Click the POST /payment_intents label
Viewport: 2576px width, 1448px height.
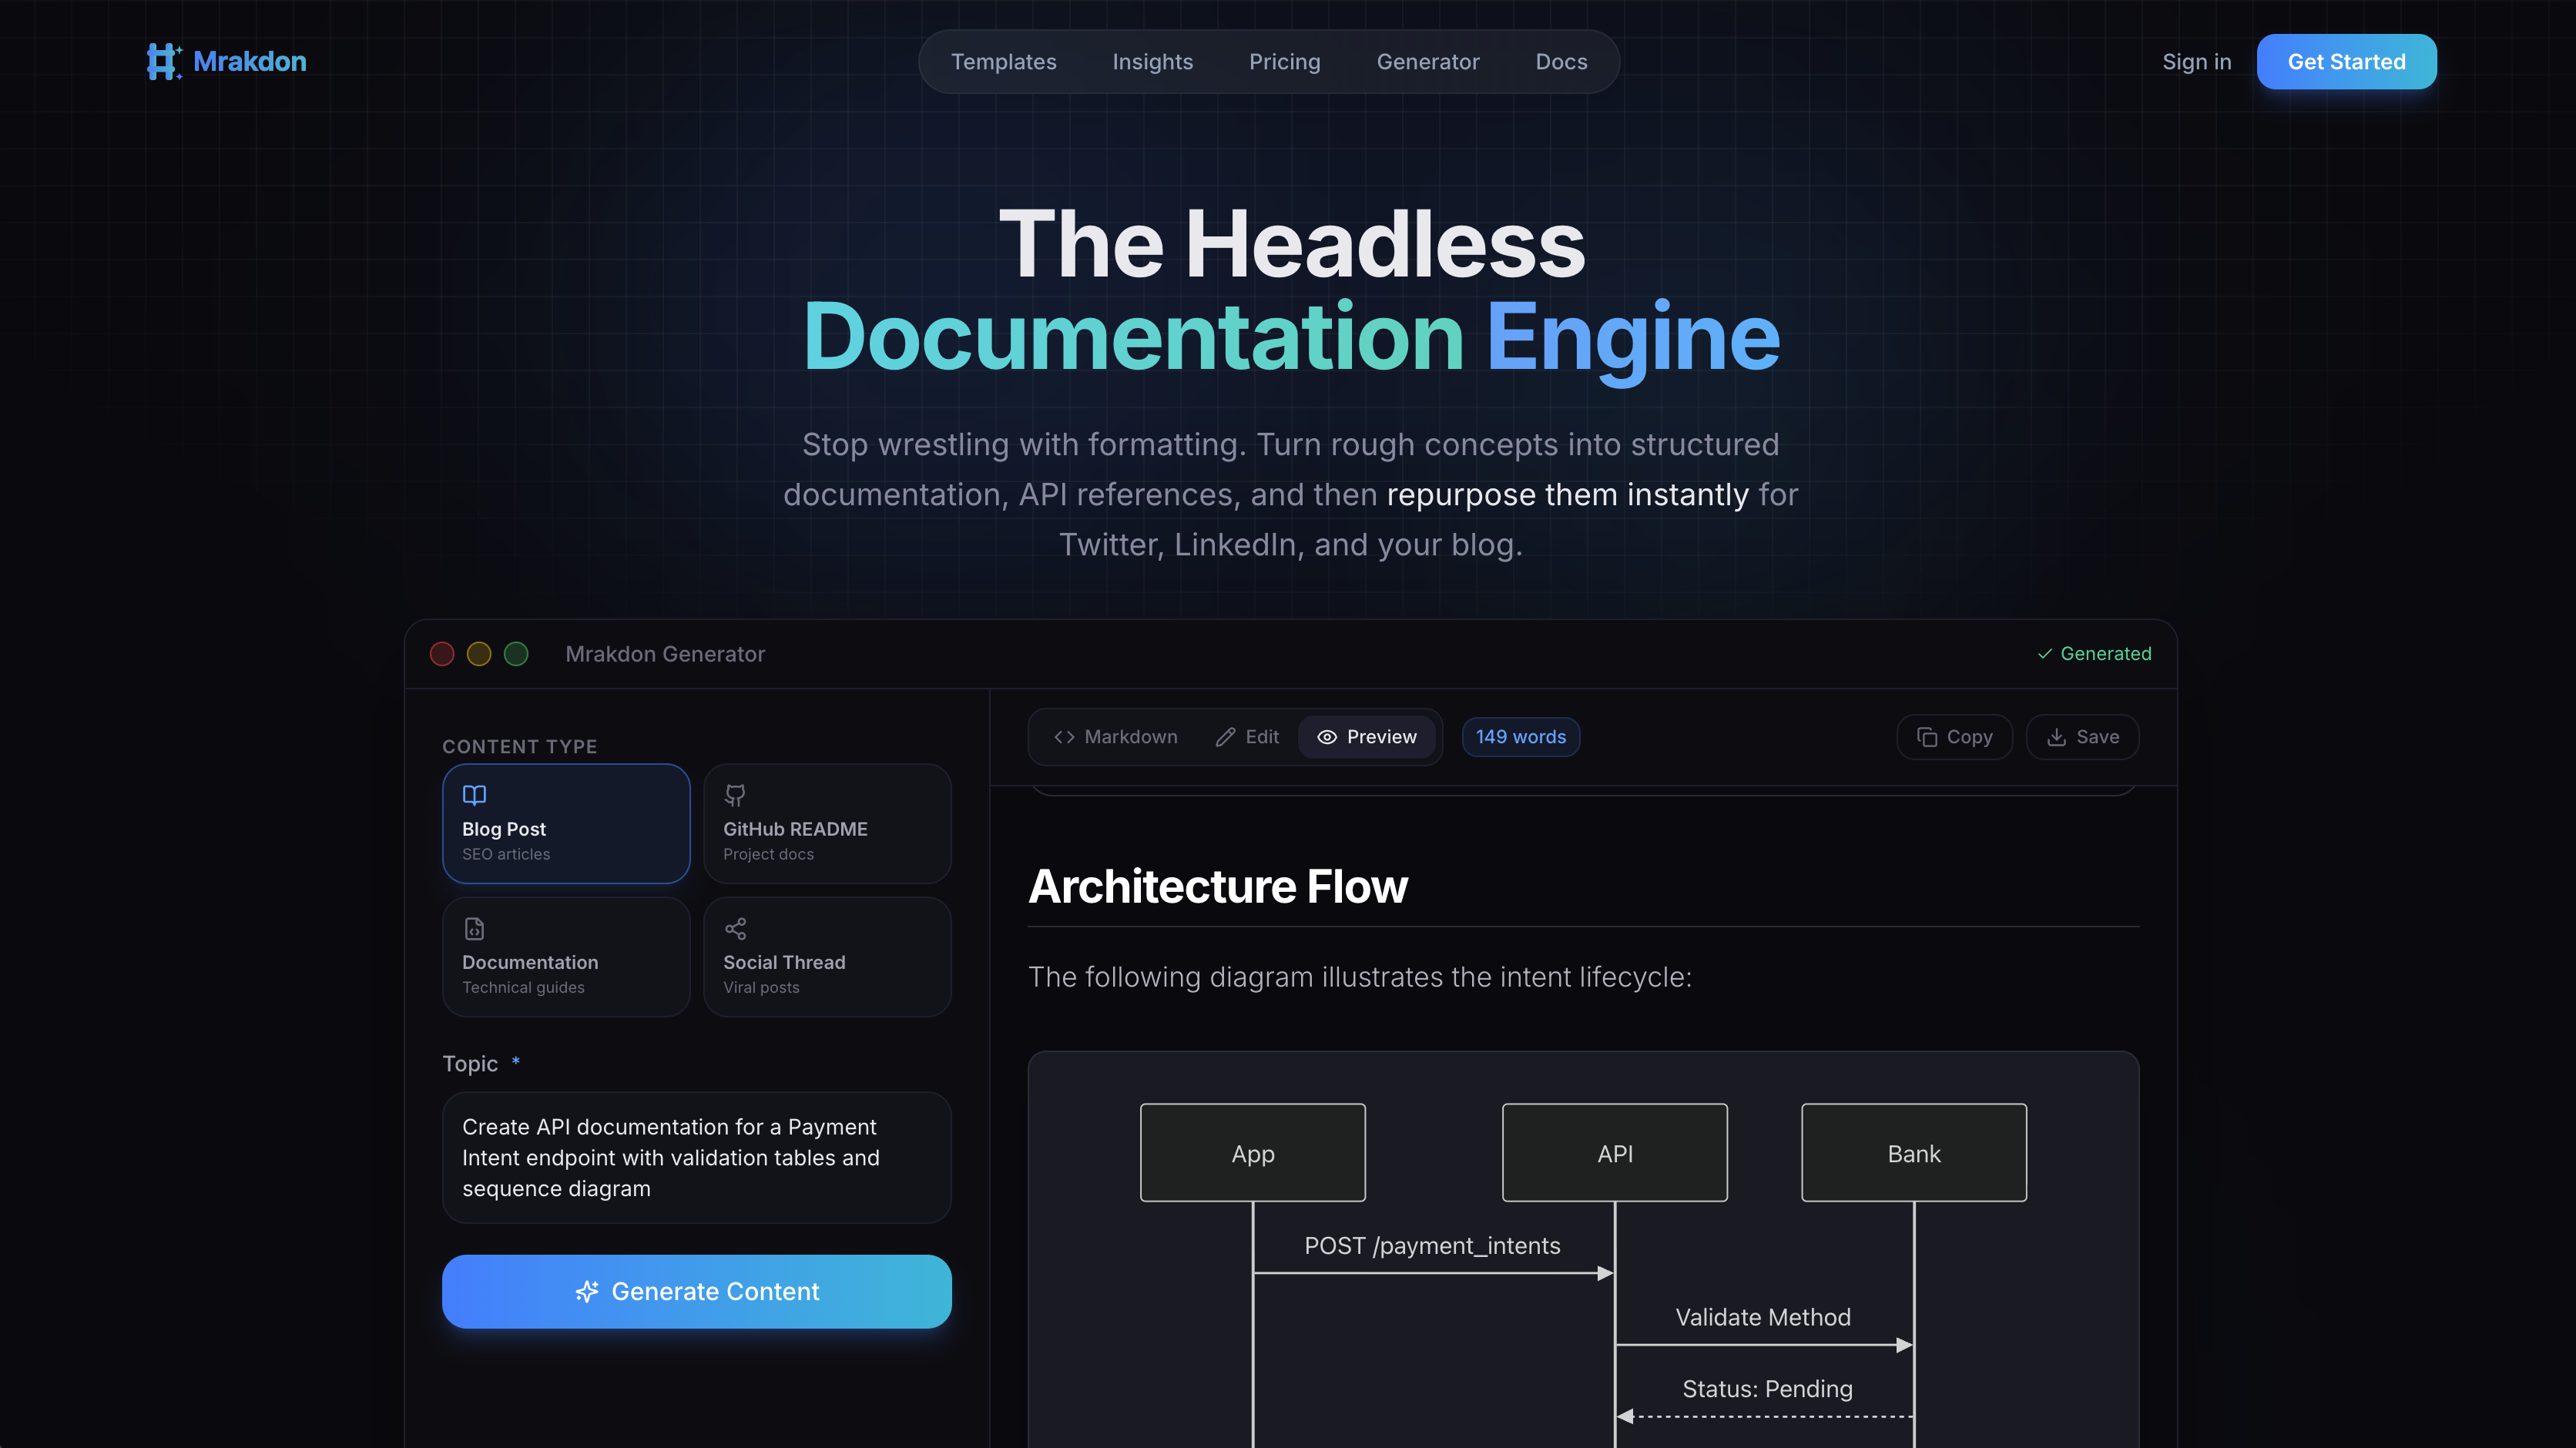click(1432, 1245)
